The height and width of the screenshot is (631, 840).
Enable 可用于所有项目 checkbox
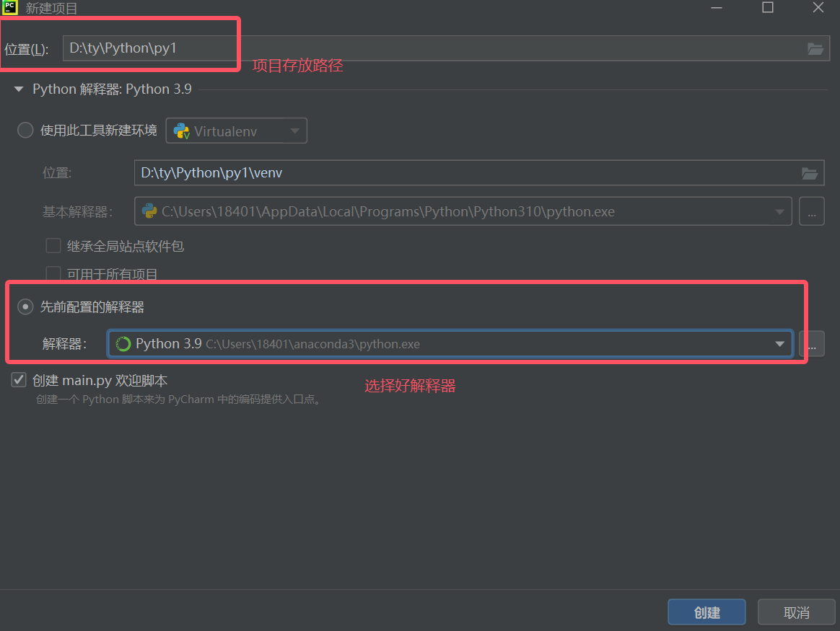coord(53,273)
